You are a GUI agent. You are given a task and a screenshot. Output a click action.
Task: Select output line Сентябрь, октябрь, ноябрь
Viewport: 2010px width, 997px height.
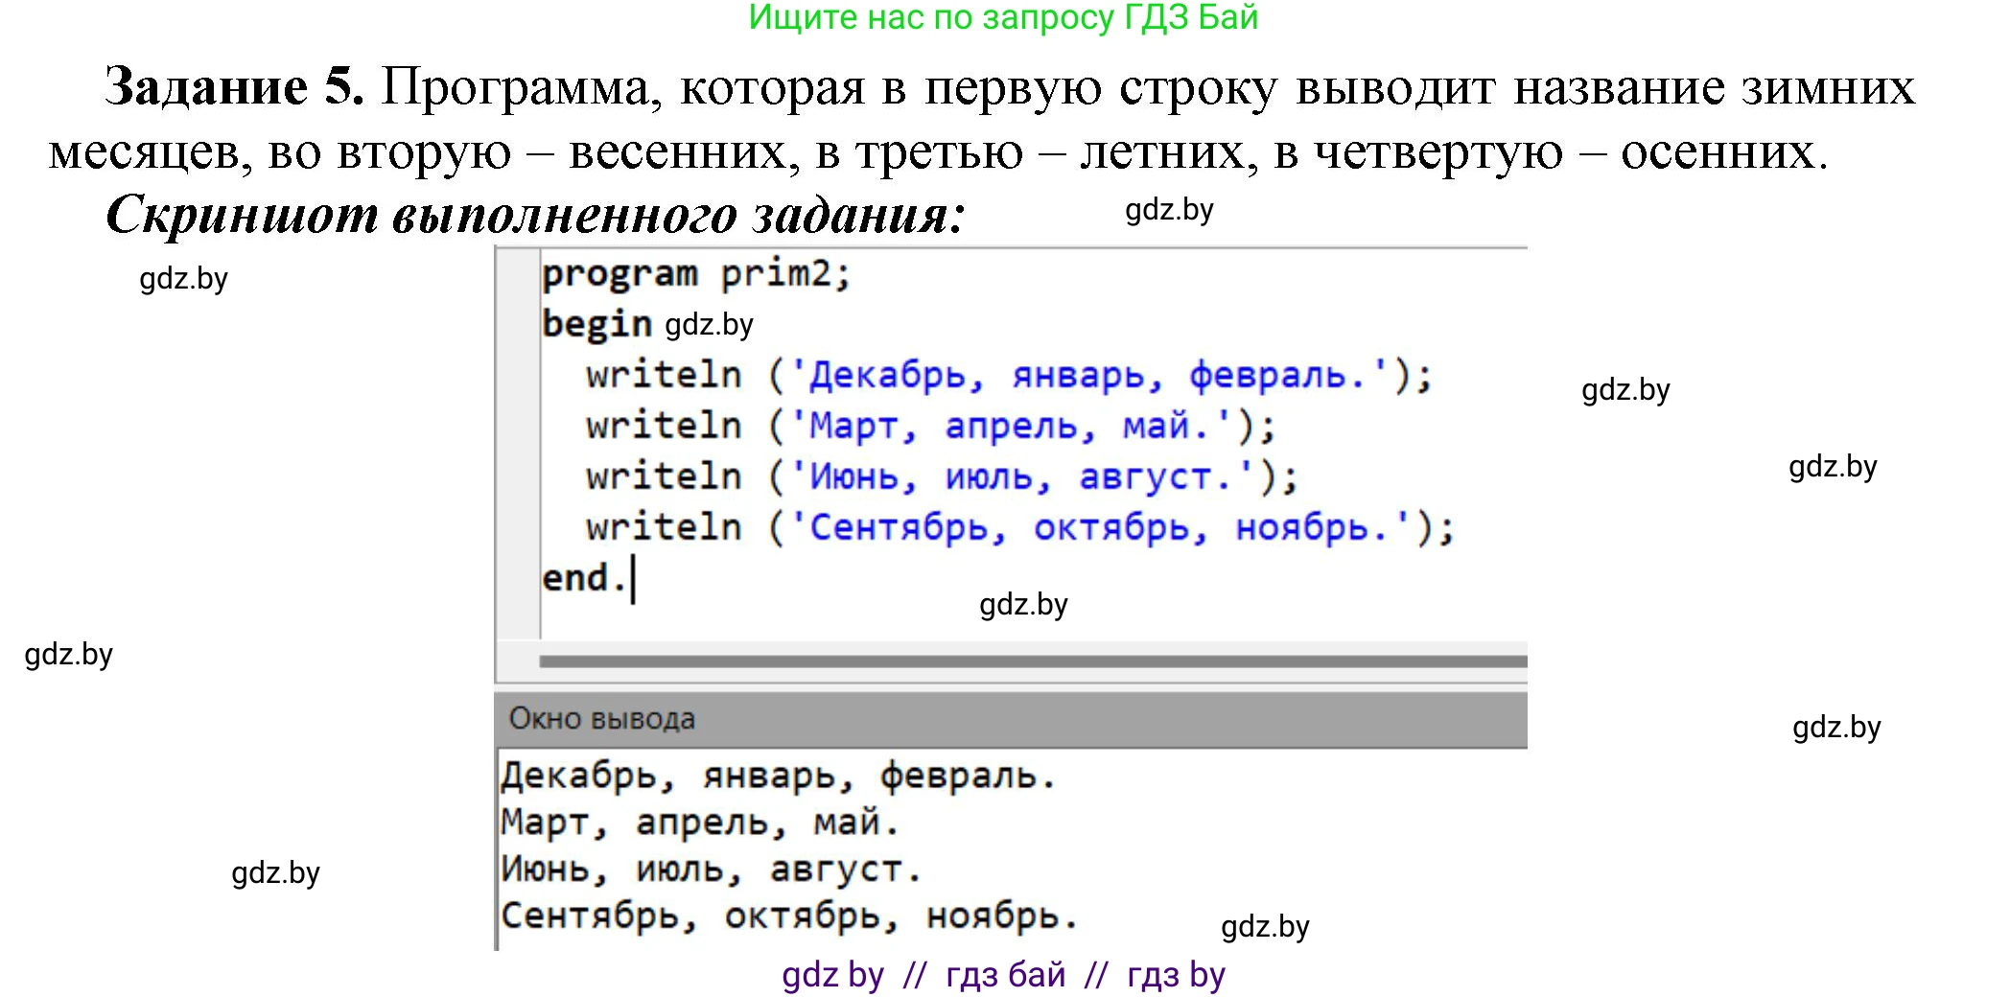pos(791,916)
